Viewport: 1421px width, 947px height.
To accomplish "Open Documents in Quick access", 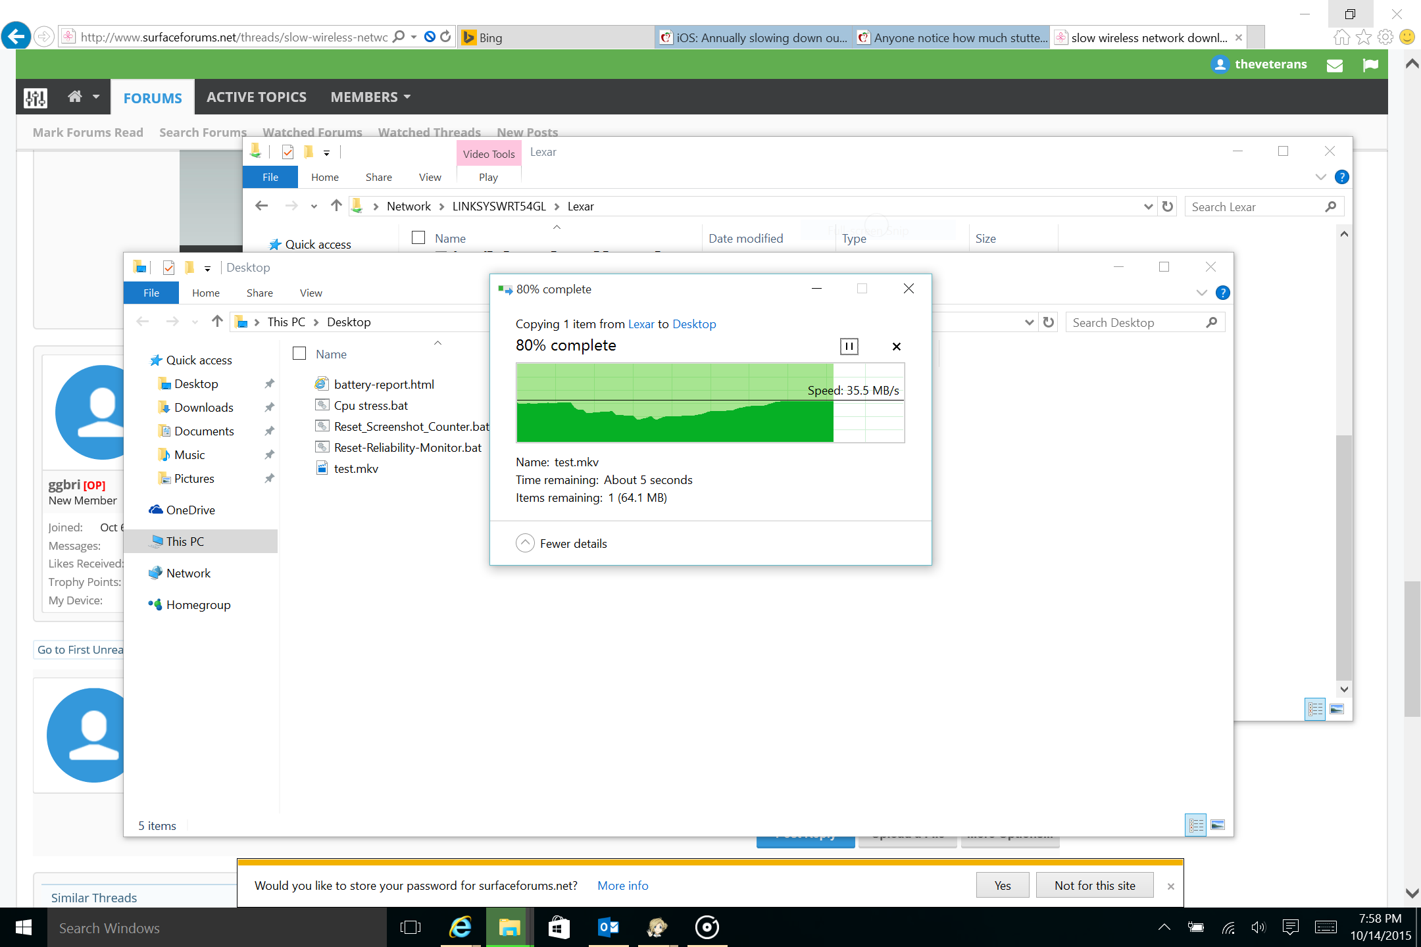I will coord(204,431).
